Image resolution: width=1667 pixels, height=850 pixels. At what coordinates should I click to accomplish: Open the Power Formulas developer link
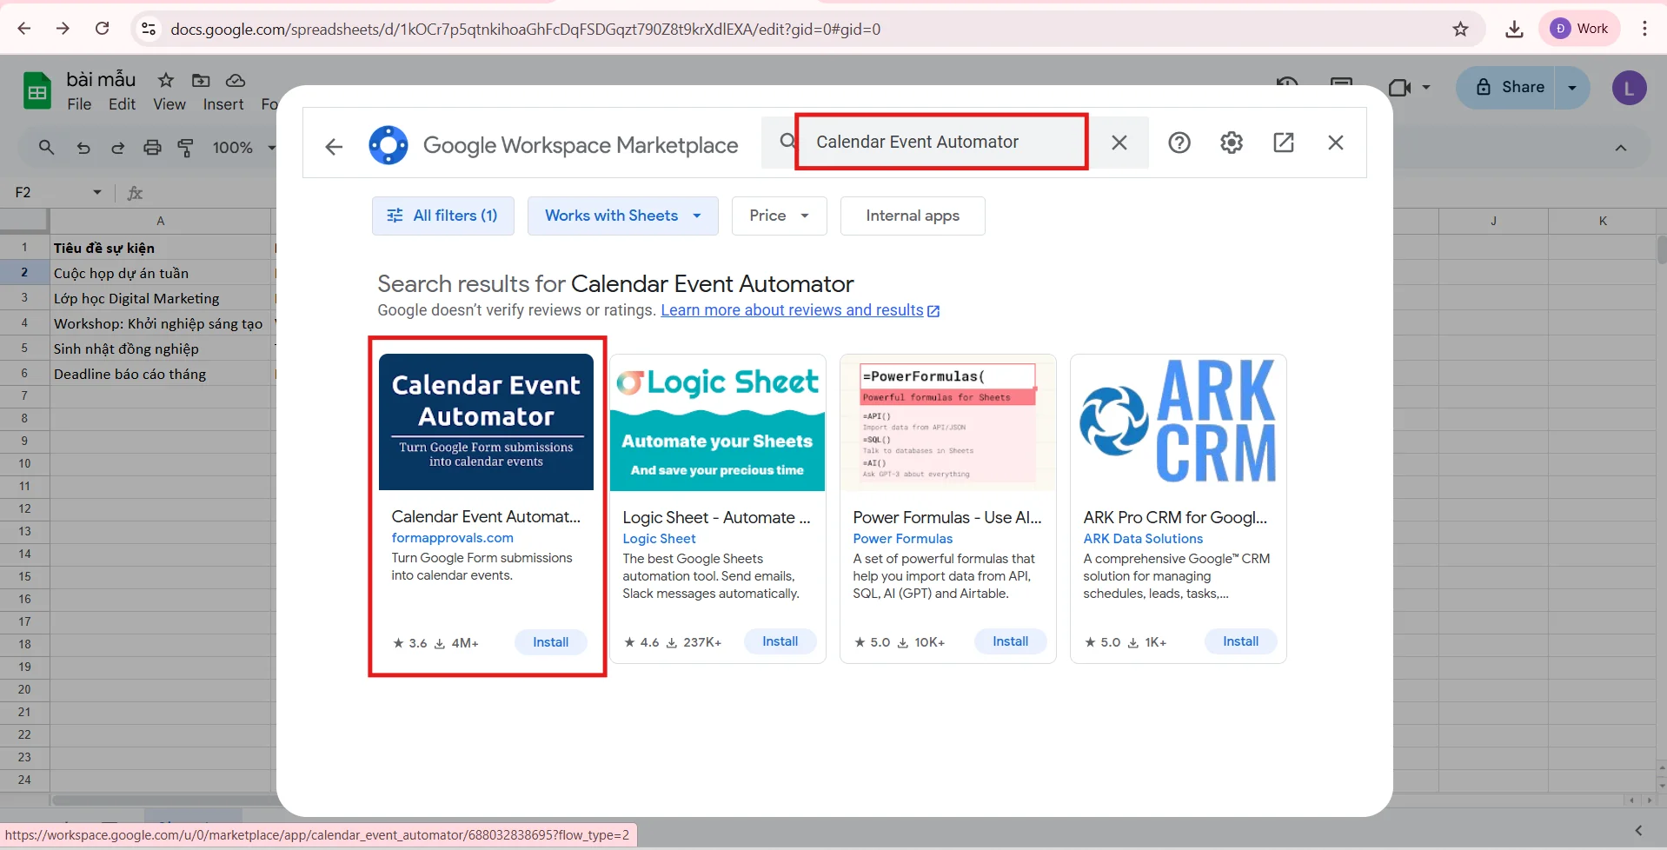(x=903, y=539)
